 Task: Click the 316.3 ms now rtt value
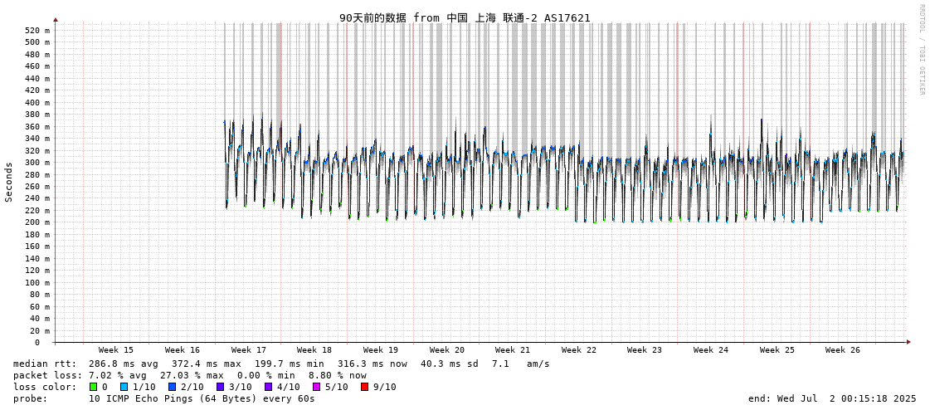click(x=372, y=364)
